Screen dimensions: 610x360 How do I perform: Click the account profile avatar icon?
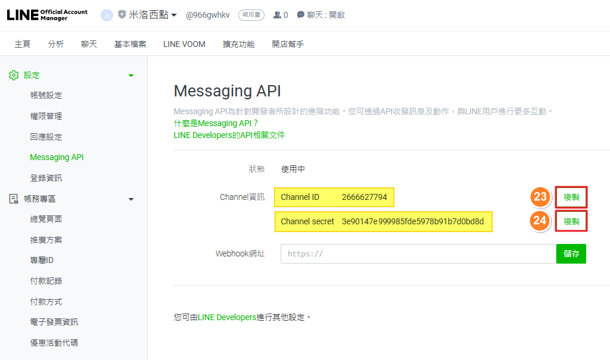point(107,15)
